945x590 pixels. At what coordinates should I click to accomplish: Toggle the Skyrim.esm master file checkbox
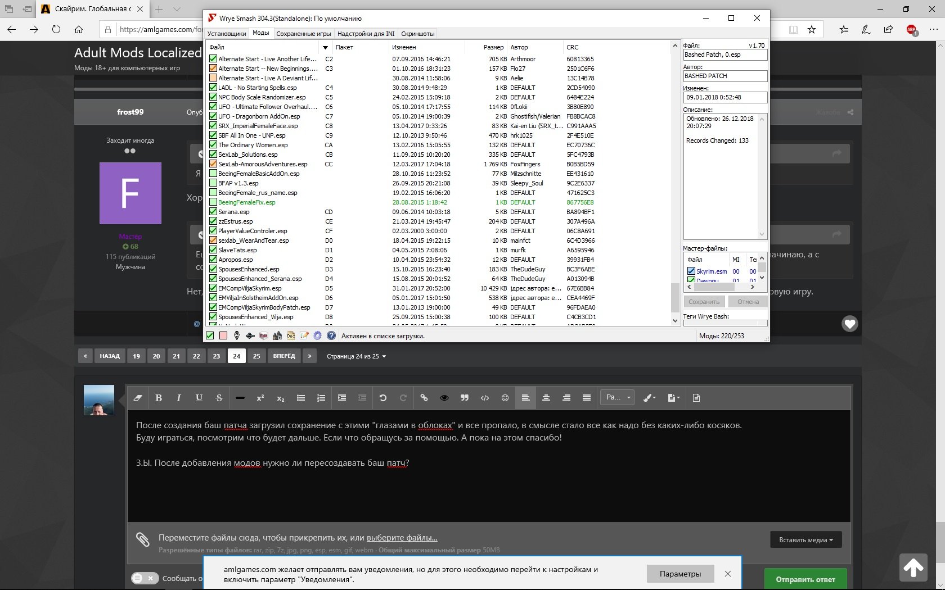pyautogui.click(x=691, y=271)
